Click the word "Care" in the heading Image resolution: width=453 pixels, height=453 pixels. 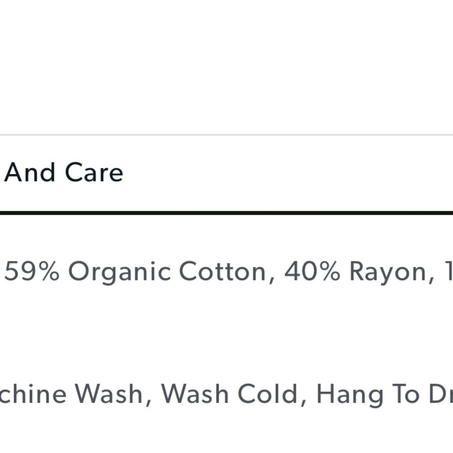click(x=94, y=173)
